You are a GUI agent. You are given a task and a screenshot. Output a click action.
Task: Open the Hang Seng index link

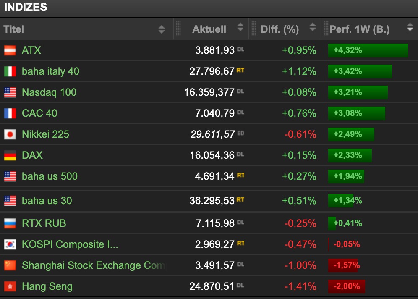[47, 286]
